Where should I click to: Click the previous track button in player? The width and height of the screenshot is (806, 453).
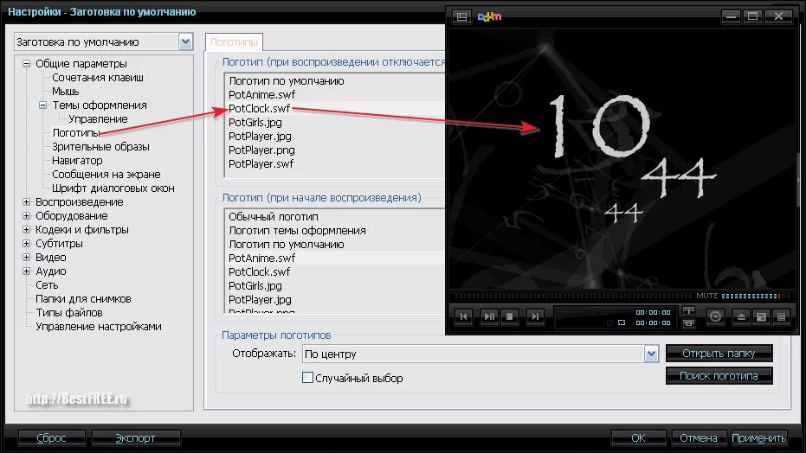463,316
